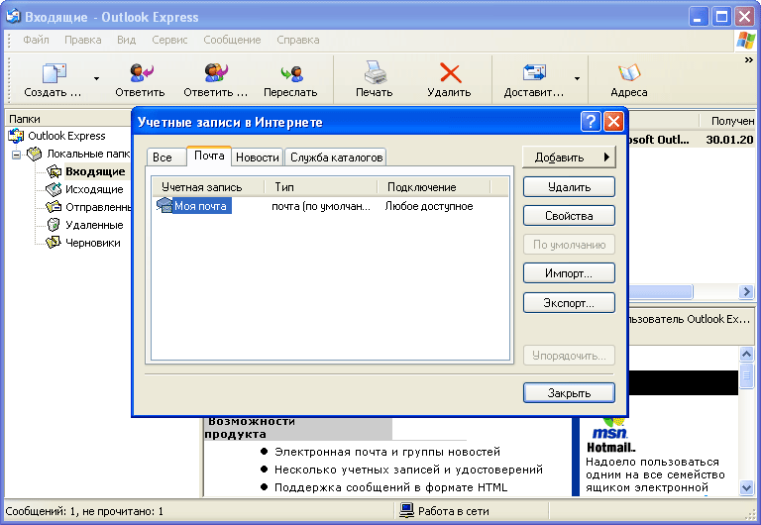Screen dimensions: 761x525
Task: Collapse the Локальные папки tree node
Action: click(17, 155)
